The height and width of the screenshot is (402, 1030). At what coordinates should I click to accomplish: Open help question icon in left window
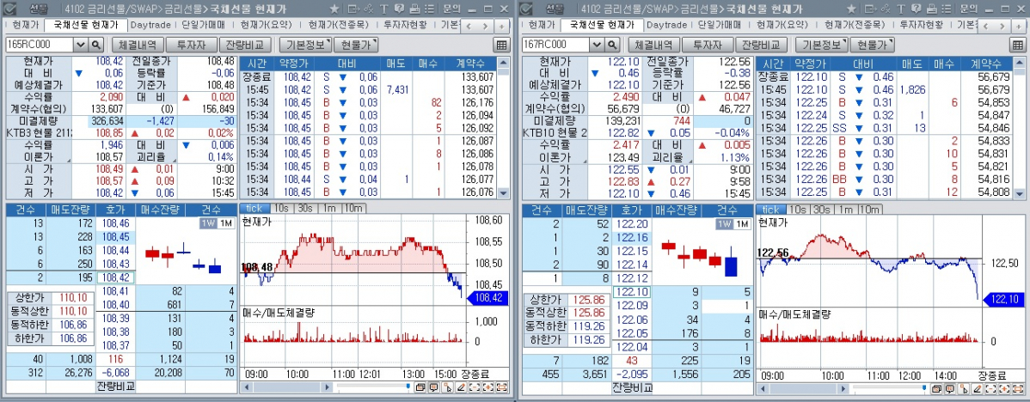399,9
